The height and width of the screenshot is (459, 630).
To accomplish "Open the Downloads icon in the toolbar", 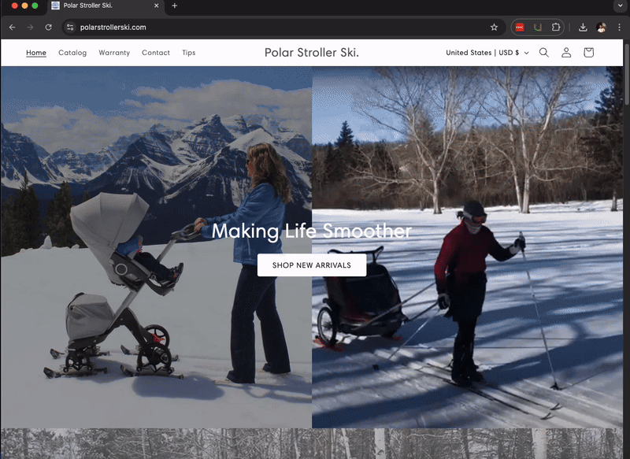I will tap(582, 26).
